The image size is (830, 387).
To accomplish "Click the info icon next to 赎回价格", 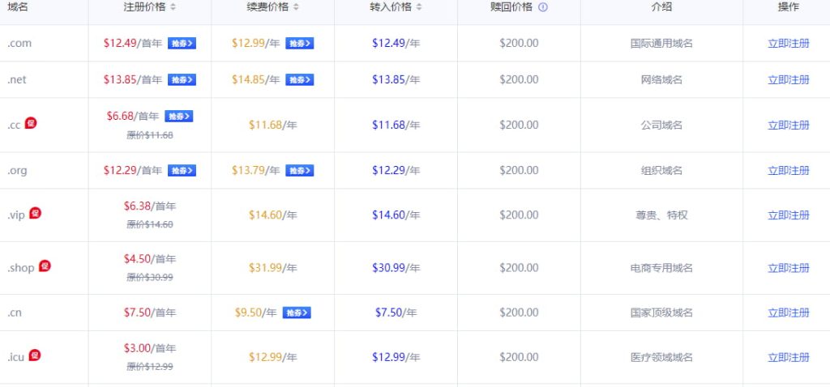I will (543, 7).
